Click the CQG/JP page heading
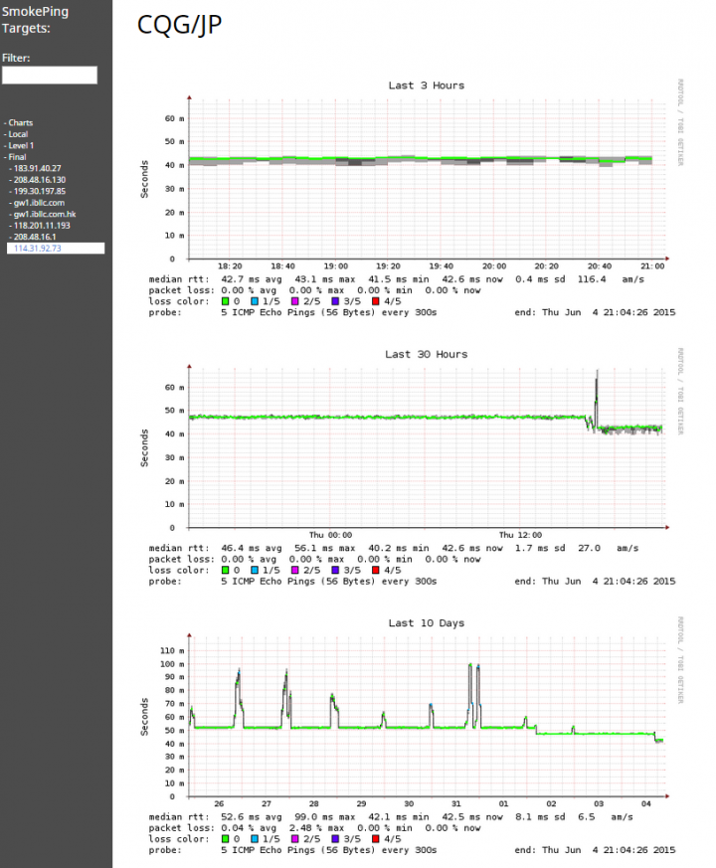The image size is (716, 868). (179, 25)
